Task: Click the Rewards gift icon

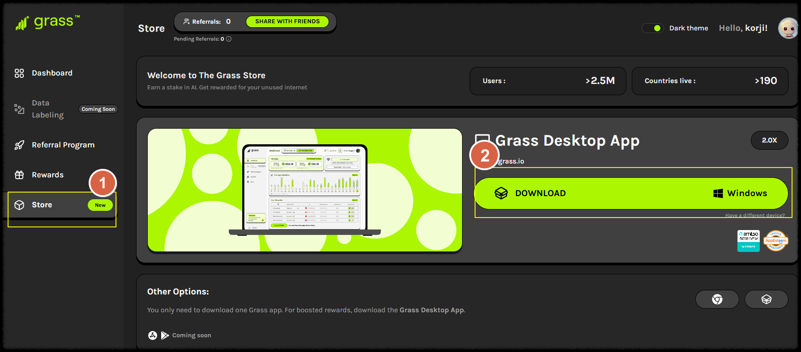Action: coord(19,175)
